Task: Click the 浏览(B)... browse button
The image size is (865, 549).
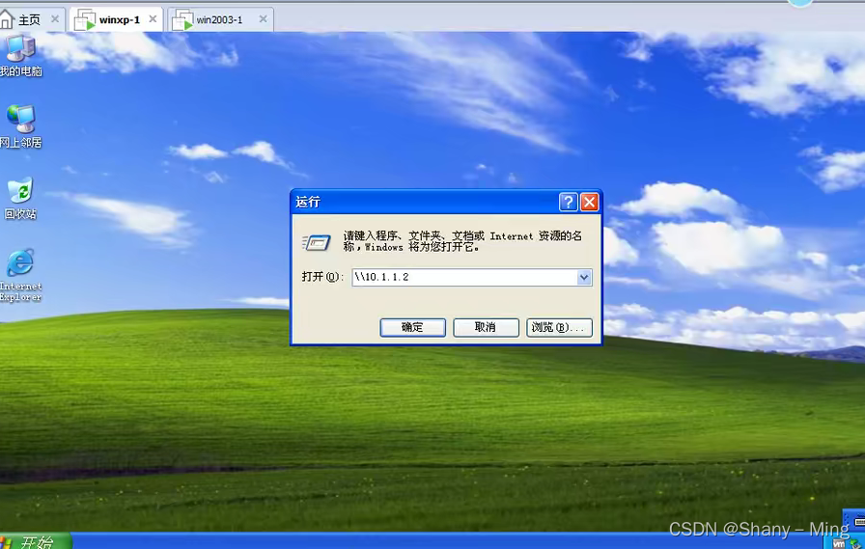Action: [559, 327]
